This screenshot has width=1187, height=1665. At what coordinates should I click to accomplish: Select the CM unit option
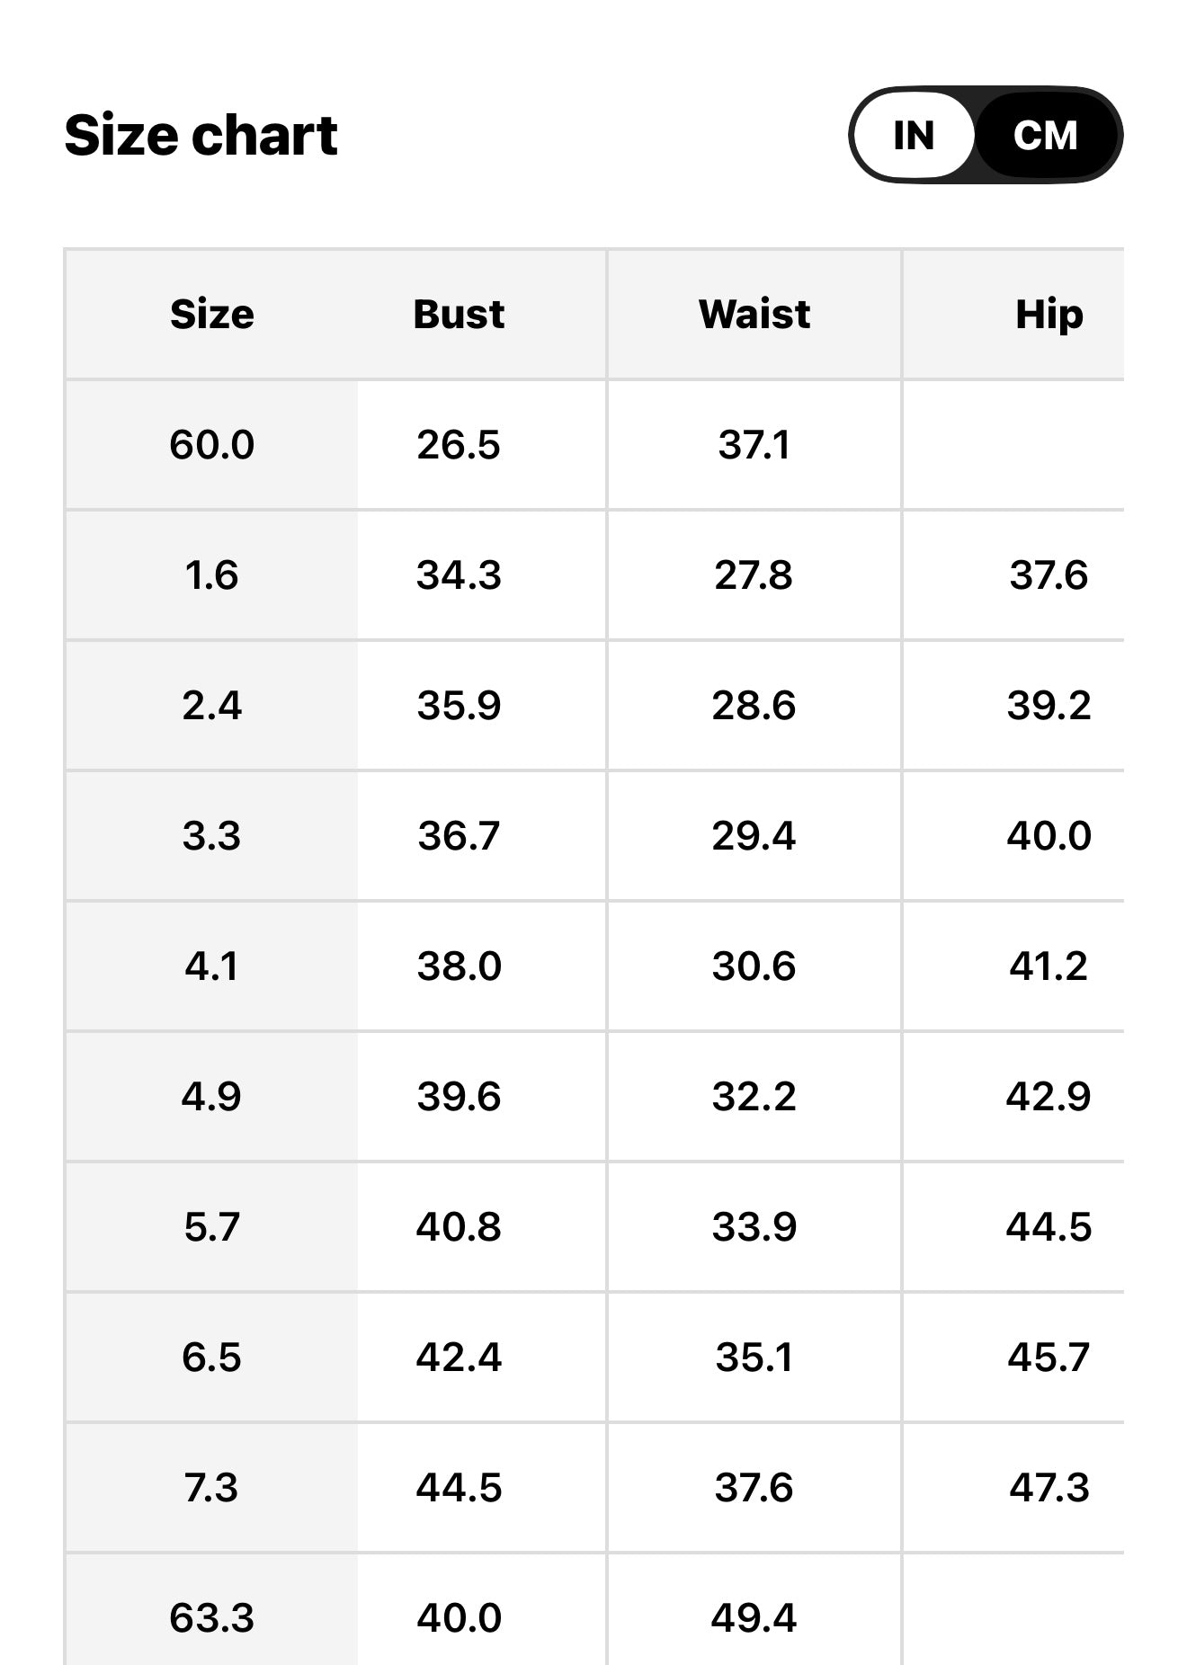1045,136
